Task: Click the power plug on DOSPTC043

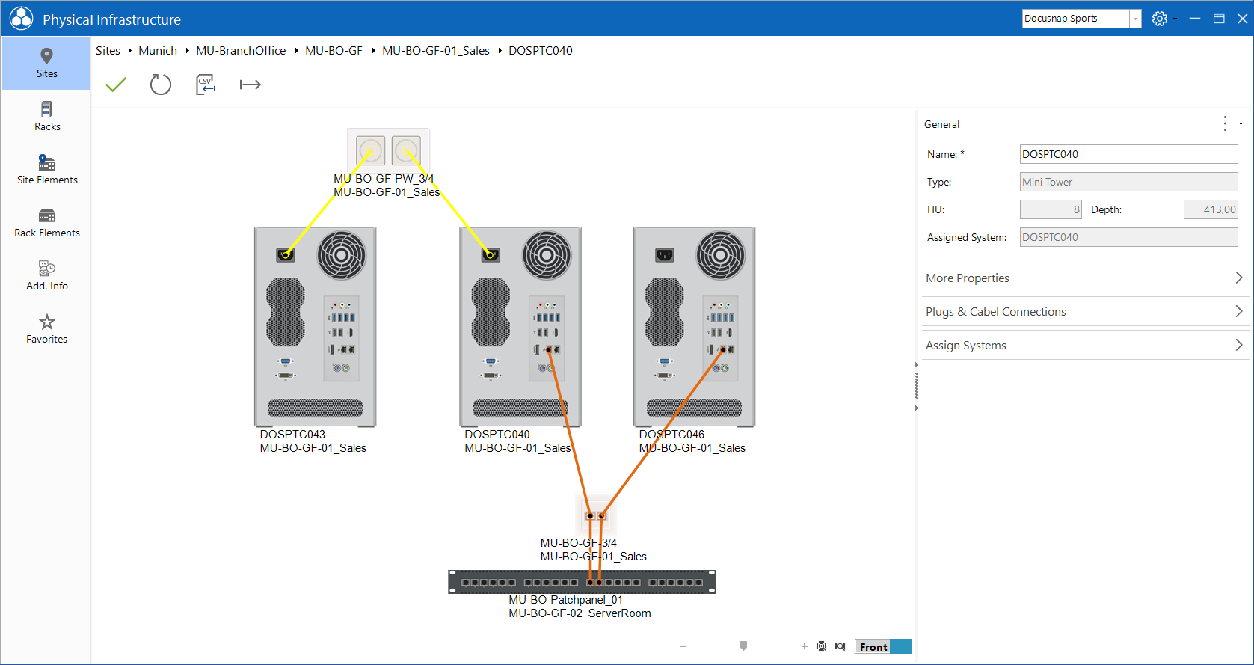Action: 286,255
